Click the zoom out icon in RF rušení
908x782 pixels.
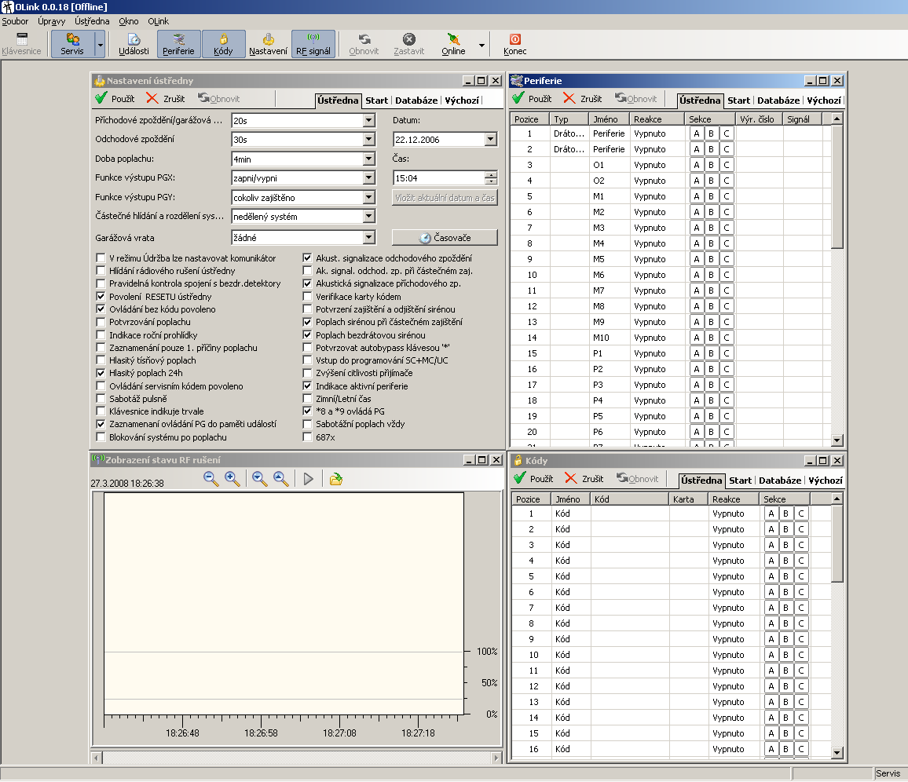coord(211,479)
